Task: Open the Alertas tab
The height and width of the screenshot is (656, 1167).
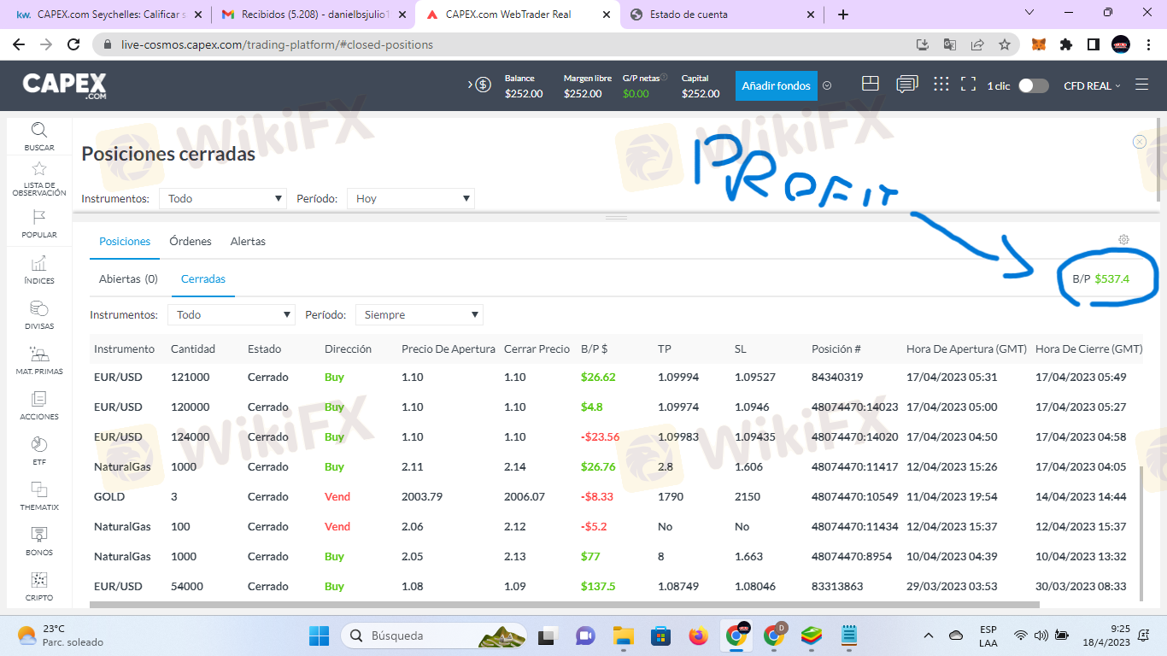Action: pos(248,242)
